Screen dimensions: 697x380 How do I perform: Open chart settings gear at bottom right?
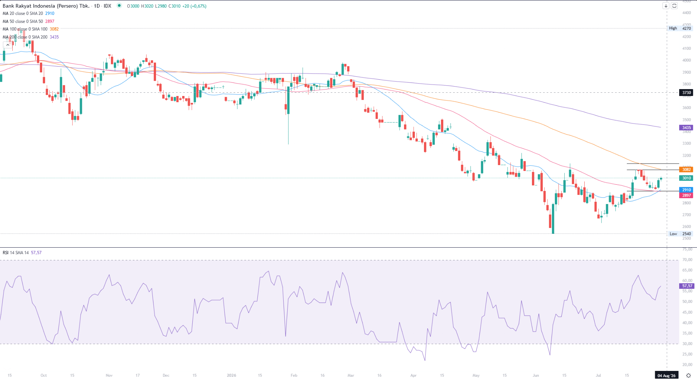[688, 375]
